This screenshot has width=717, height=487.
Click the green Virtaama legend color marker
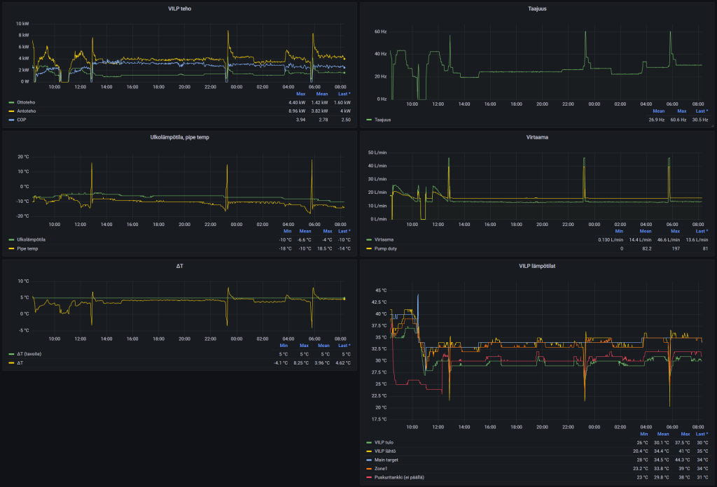pos(369,239)
